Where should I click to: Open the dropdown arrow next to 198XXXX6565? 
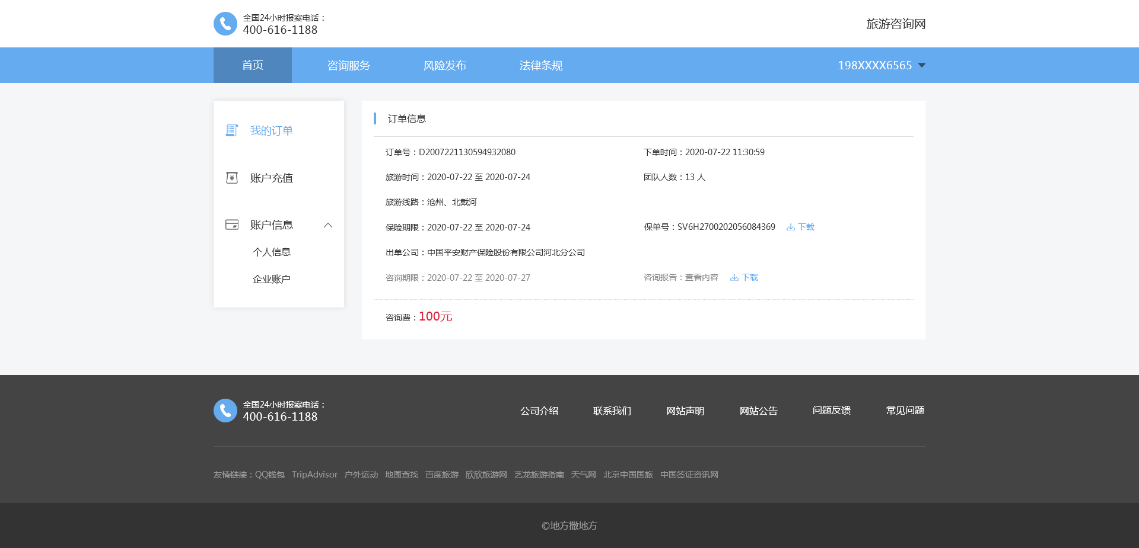pos(922,65)
